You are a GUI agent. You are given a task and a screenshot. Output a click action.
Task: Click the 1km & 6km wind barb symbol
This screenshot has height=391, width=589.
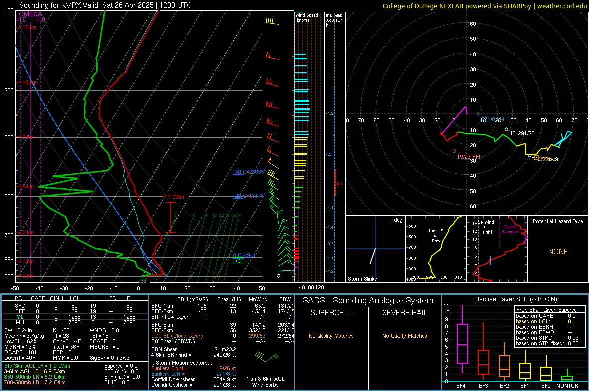[266, 357]
